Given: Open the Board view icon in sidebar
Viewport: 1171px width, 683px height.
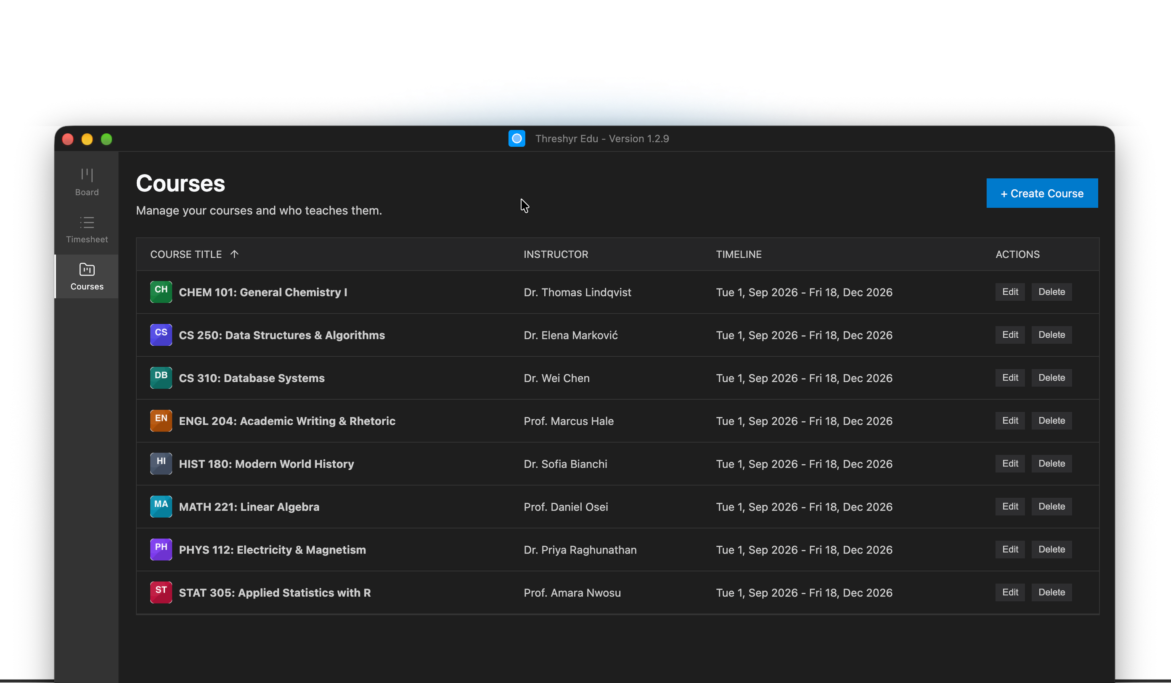Looking at the screenshot, I should click(x=87, y=175).
